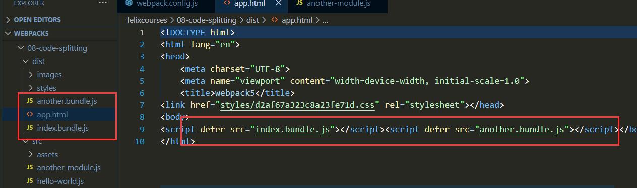
Task: Click the JS icon of index.bundle.js
Action: pyautogui.click(x=30, y=128)
